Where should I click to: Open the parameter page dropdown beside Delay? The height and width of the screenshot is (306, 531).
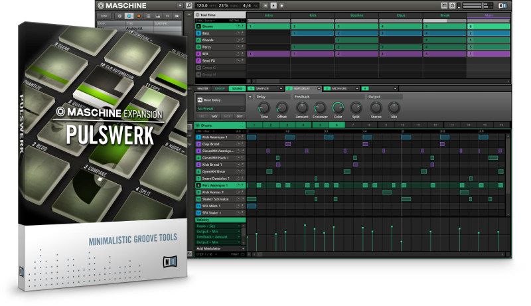click(x=250, y=97)
